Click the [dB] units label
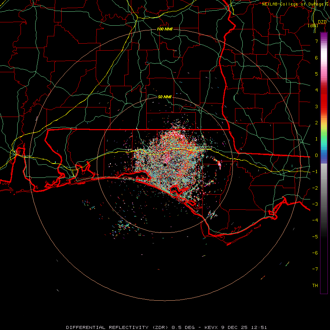330x330 pixels. [313, 26]
